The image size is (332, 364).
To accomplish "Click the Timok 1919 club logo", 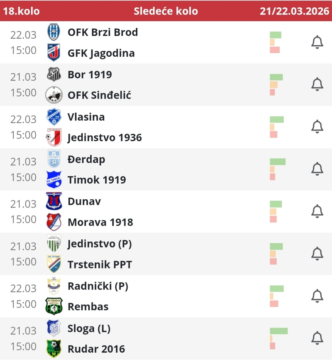I will pyautogui.click(x=54, y=180).
